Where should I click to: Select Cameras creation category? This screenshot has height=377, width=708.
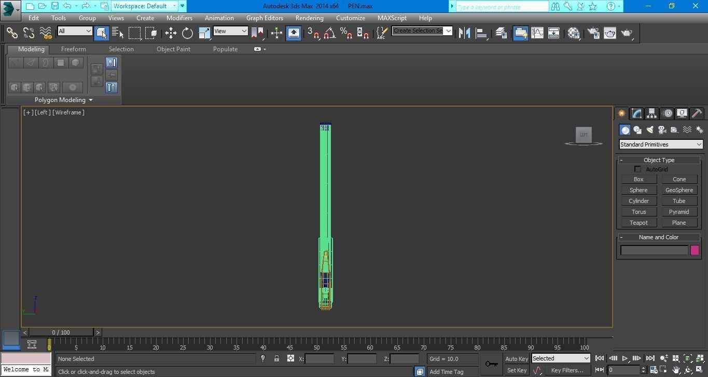point(662,130)
